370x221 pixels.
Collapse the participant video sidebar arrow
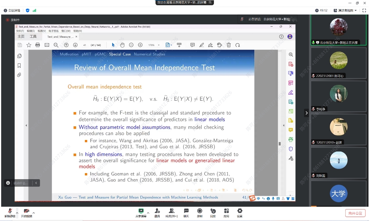[x=306, y=113]
